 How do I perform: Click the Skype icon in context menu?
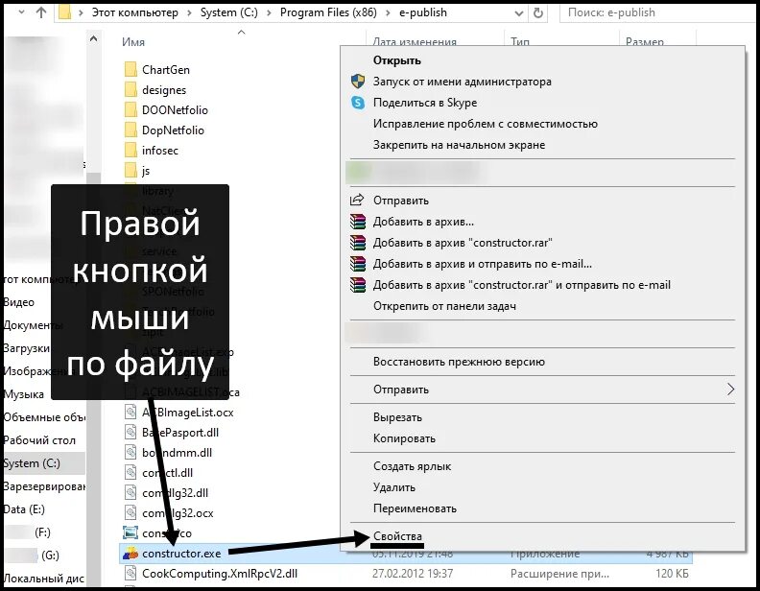pyautogui.click(x=358, y=103)
